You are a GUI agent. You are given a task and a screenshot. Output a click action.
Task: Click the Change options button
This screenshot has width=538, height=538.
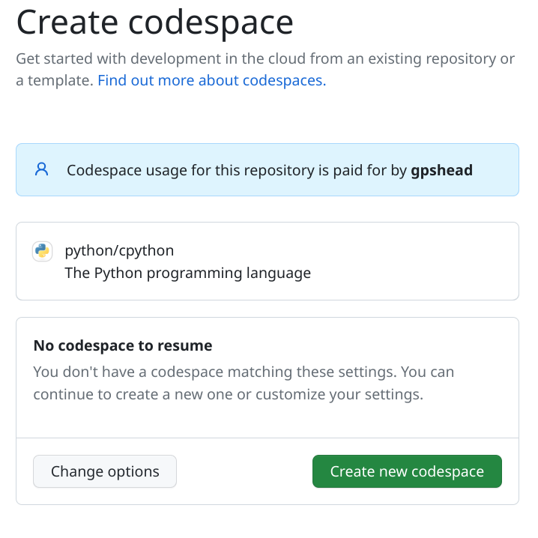coord(105,471)
